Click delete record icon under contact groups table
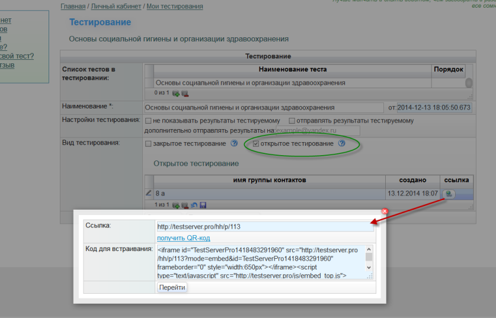The image size is (496, 318). [185, 205]
